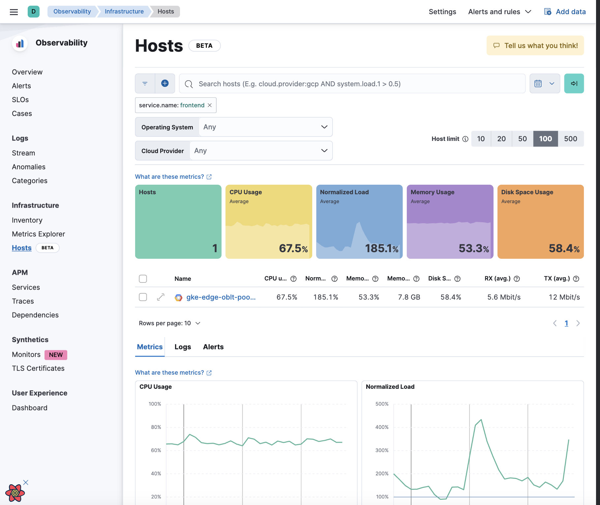600x505 pixels.
Task: Click the Memory total column help icon
Action: [x=416, y=279]
